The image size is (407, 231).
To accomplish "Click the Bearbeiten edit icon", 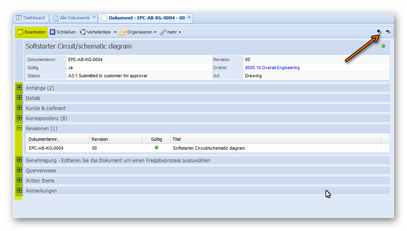I will click(x=21, y=32).
